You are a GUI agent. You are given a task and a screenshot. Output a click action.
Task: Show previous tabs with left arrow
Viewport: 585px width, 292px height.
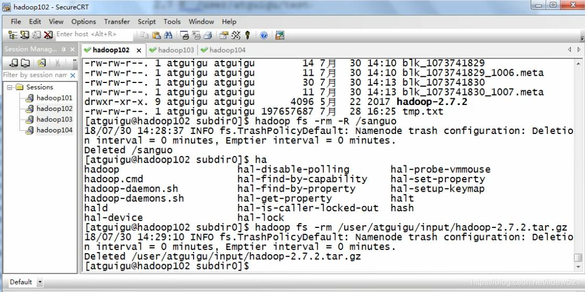(570, 49)
